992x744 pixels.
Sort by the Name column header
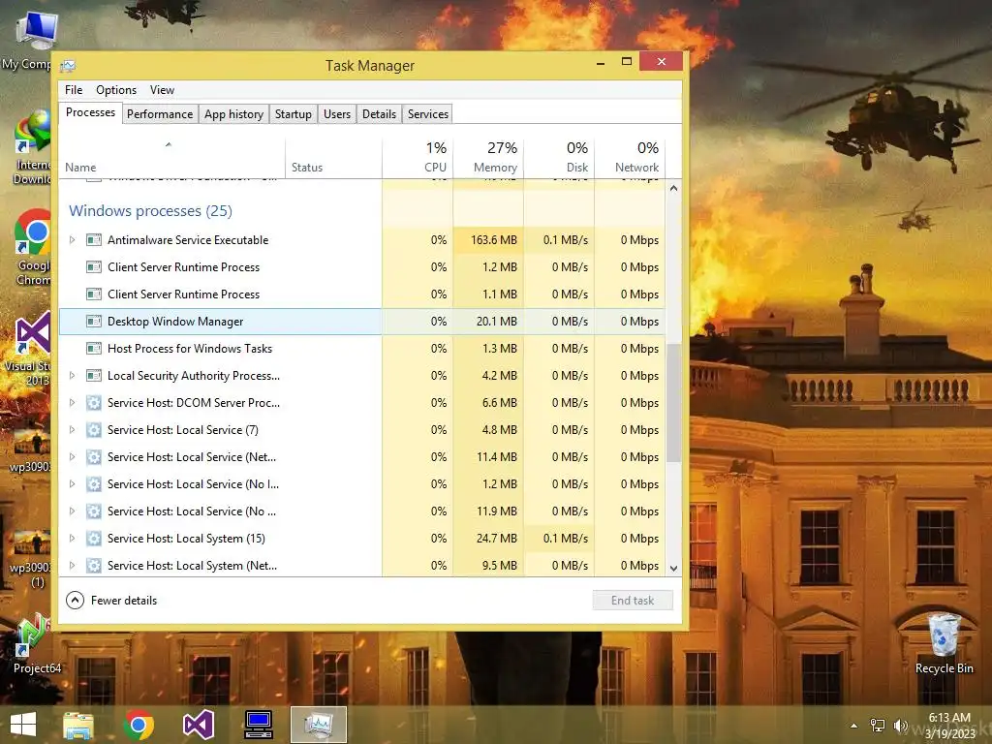[171, 157]
